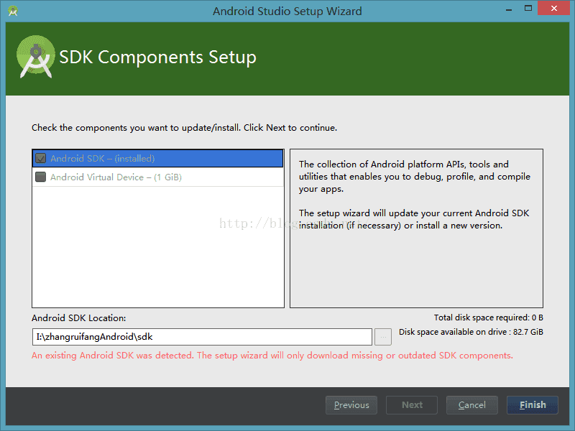575x431 pixels.
Task: Click the 'An existing Android SDK was detected' warning
Action: coord(272,356)
